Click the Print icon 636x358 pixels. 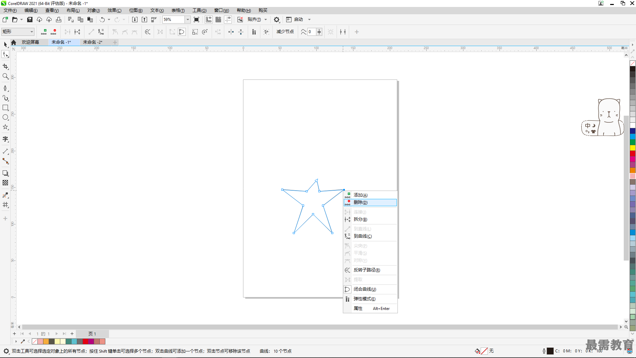(59, 20)
